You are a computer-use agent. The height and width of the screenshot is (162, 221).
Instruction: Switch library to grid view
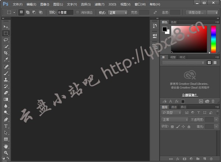209,63
